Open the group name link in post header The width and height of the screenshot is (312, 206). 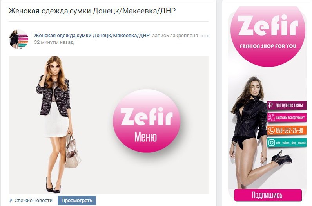point(92,36)
